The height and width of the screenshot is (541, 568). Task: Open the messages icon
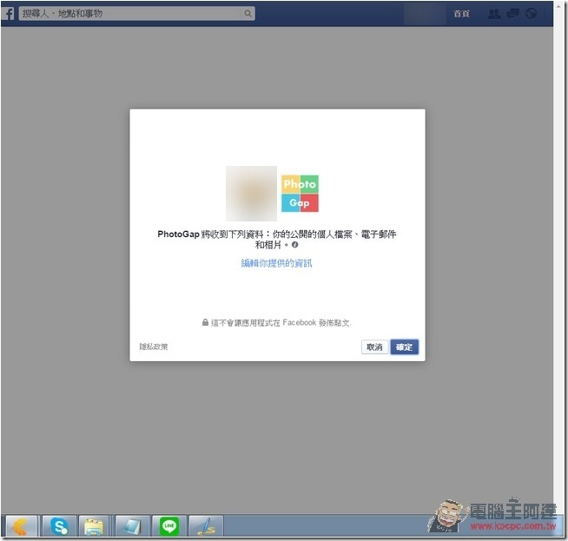512,14
